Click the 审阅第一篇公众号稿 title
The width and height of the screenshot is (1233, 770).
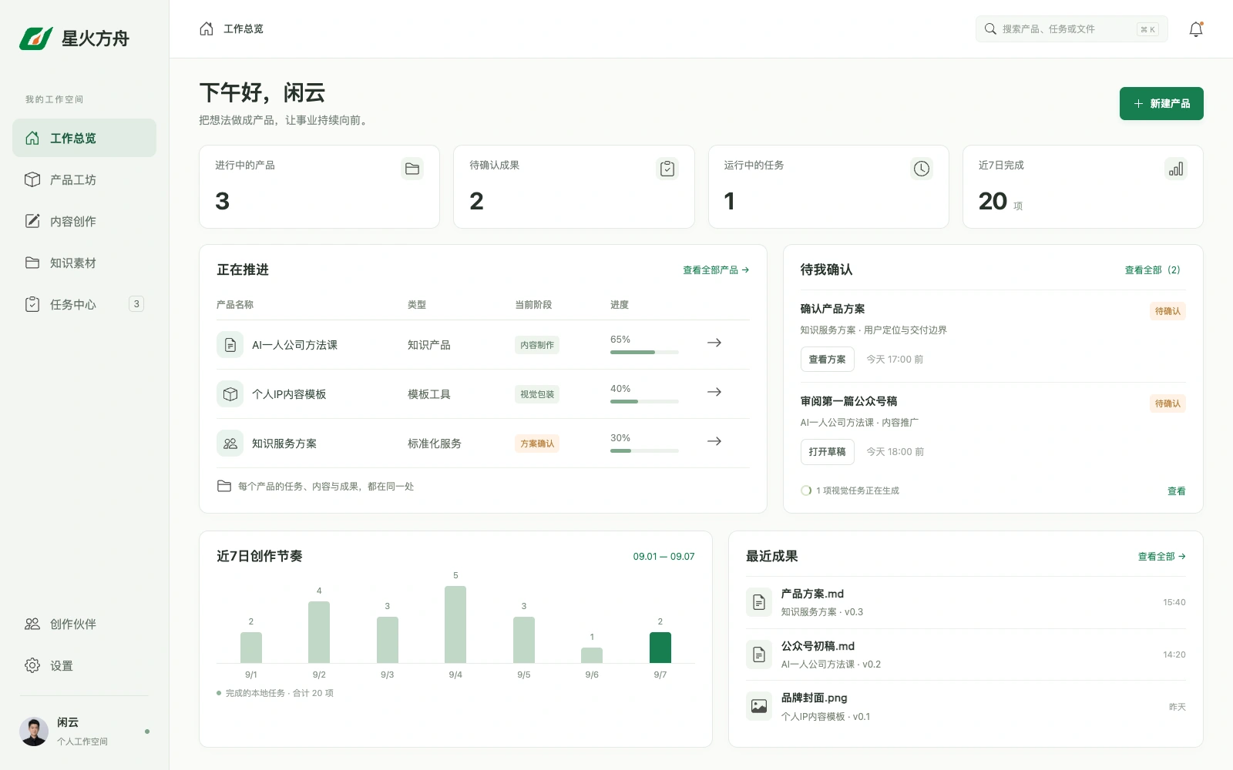(x=848, y=401)
